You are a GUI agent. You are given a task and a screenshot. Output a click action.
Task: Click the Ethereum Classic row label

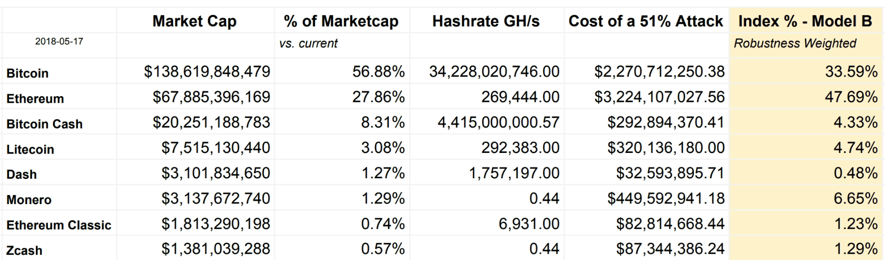point(59,225)
